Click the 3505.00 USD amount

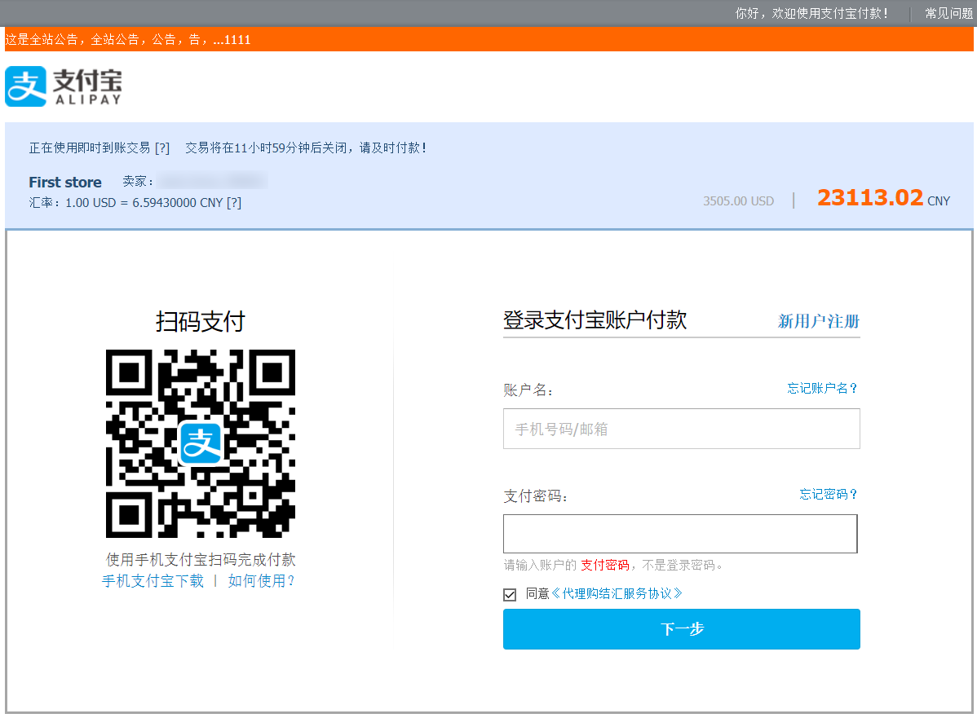[738, 201]
